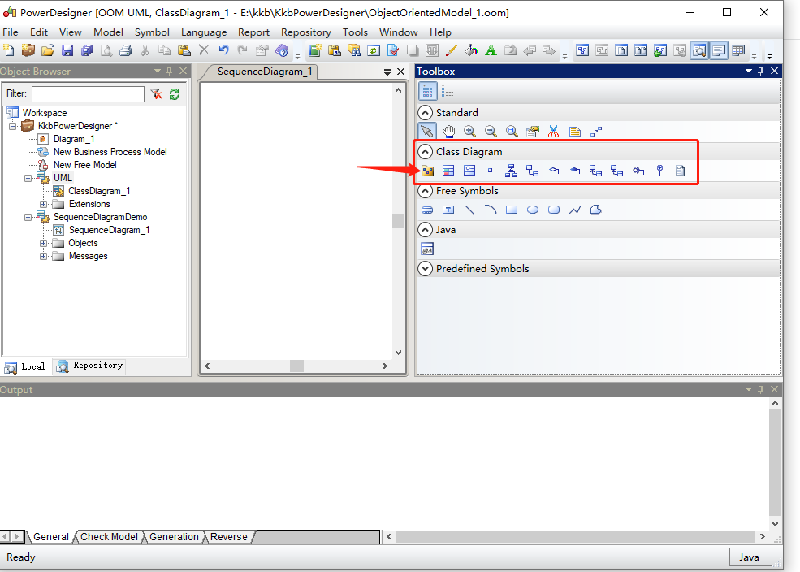The height and width of the screenshot is (572, 800).
Task: Click inside the Filter input field
Action: click(x=88, y=94)
